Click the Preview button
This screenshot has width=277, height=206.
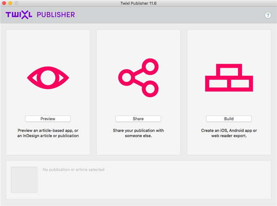(x=48, y=119)
